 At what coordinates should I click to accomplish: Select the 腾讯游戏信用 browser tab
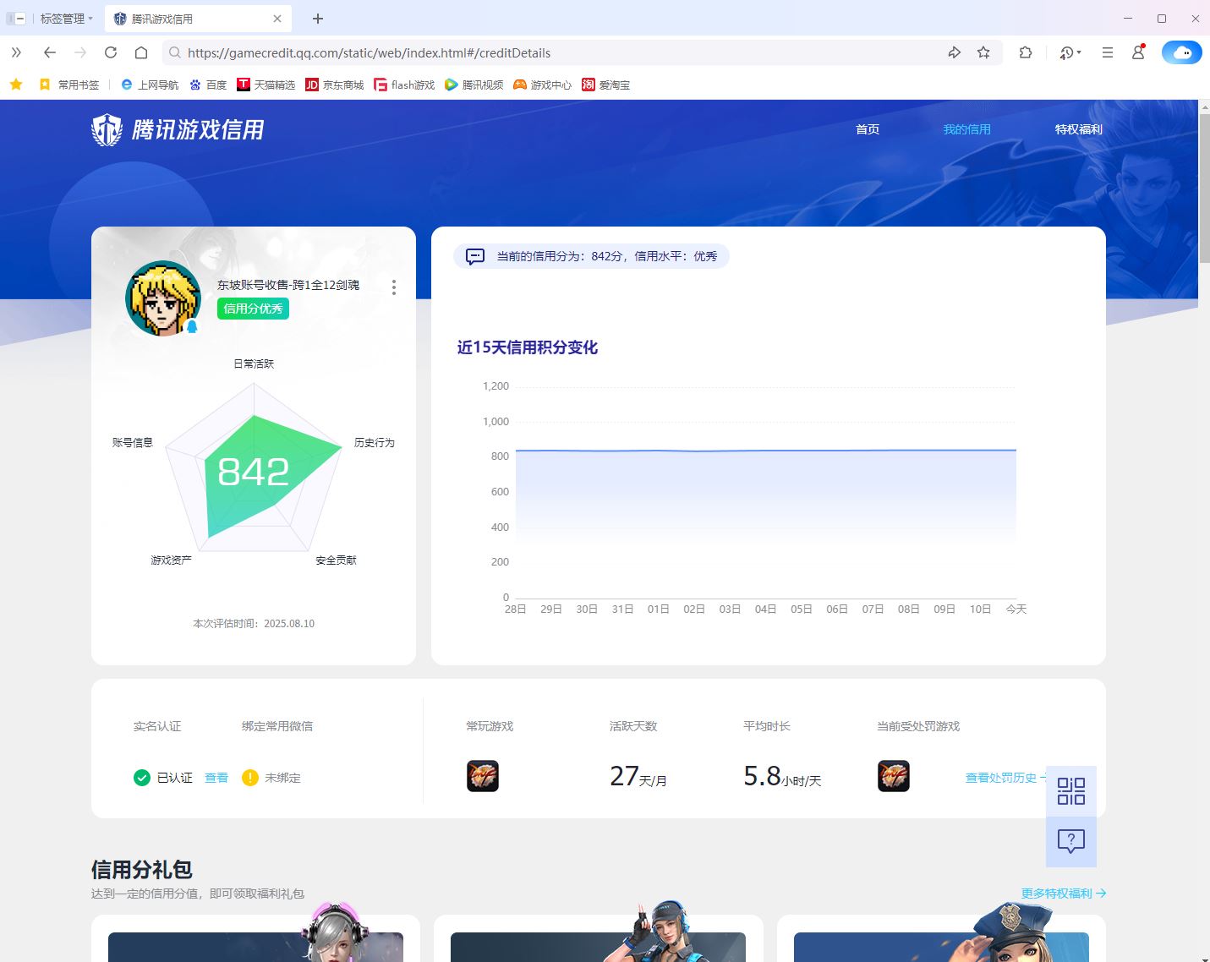(x=189, y=18)
